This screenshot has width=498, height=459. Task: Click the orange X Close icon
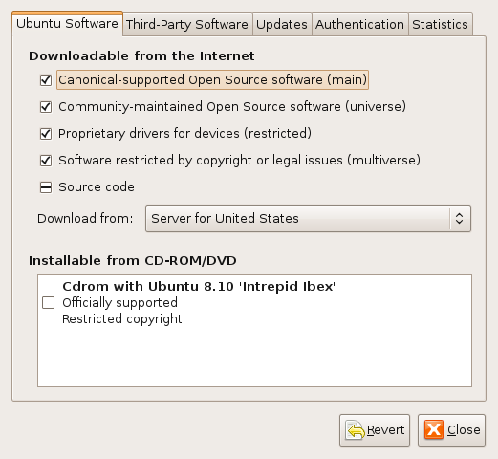(x=434, y=429)
